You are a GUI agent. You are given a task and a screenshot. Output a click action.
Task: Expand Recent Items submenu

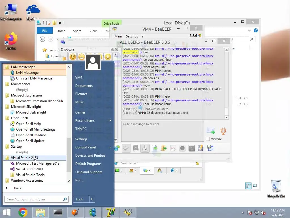coord(93,120)
